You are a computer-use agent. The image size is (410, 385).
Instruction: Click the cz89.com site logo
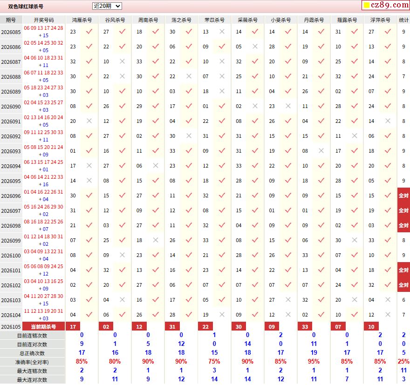pyautogui.click(x=386, y=5)
